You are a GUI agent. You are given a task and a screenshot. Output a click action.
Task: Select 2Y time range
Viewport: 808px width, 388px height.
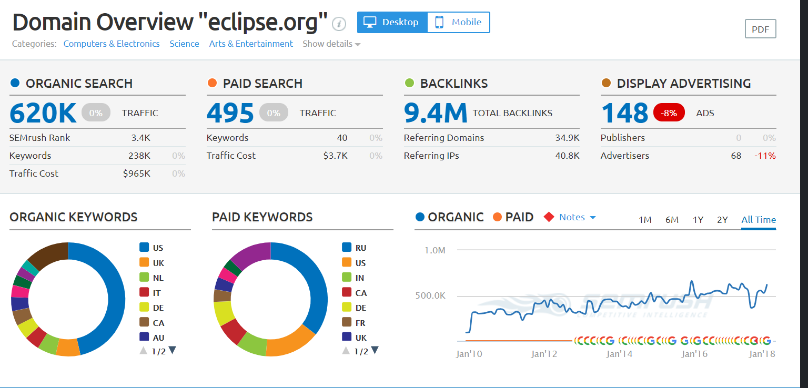click(722, 220)
